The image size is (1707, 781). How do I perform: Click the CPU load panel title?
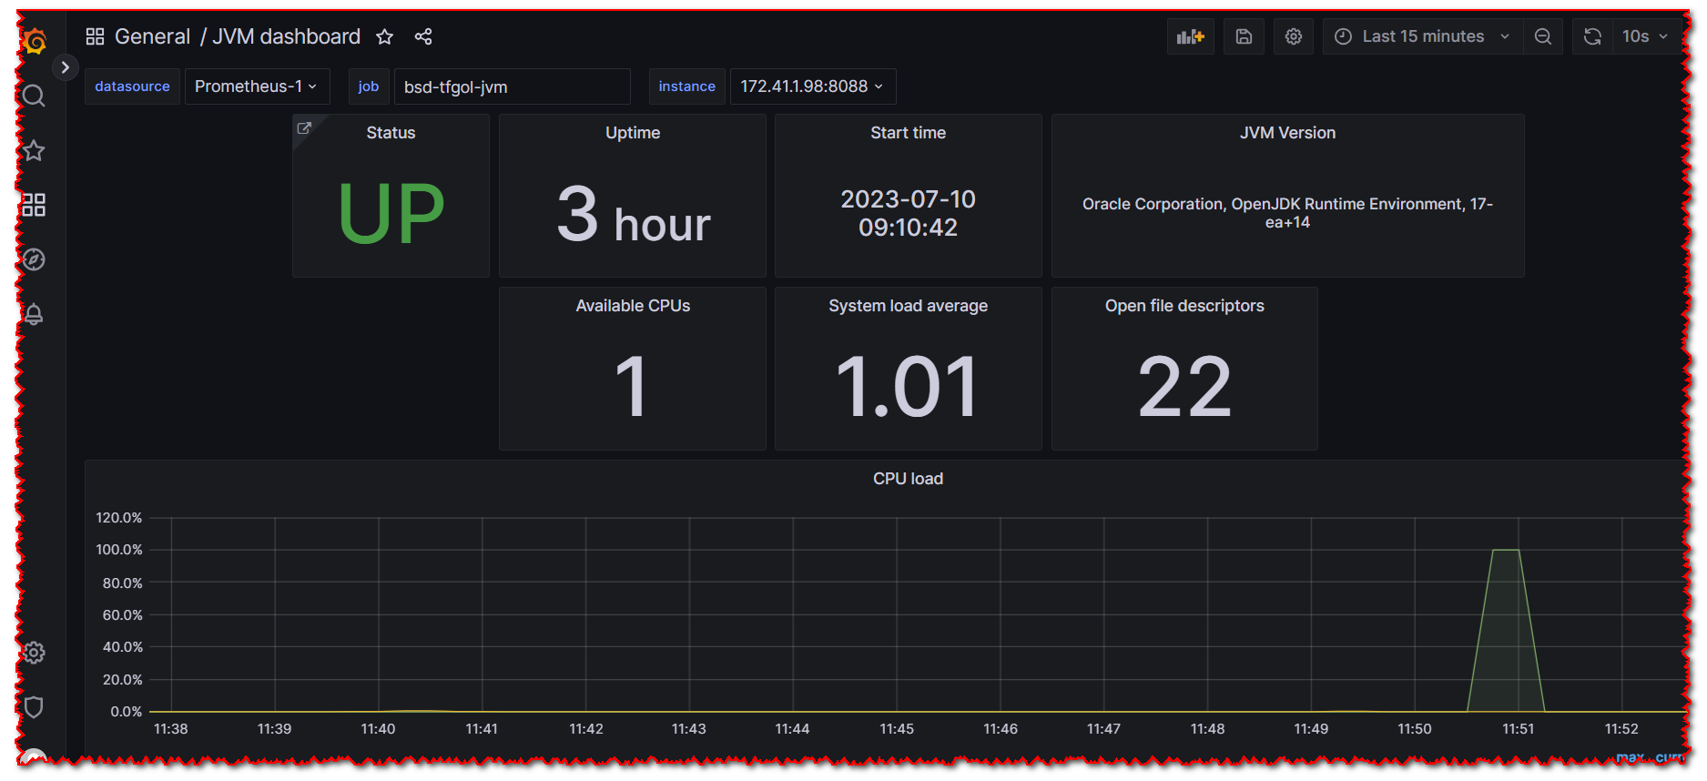[908, 479]
